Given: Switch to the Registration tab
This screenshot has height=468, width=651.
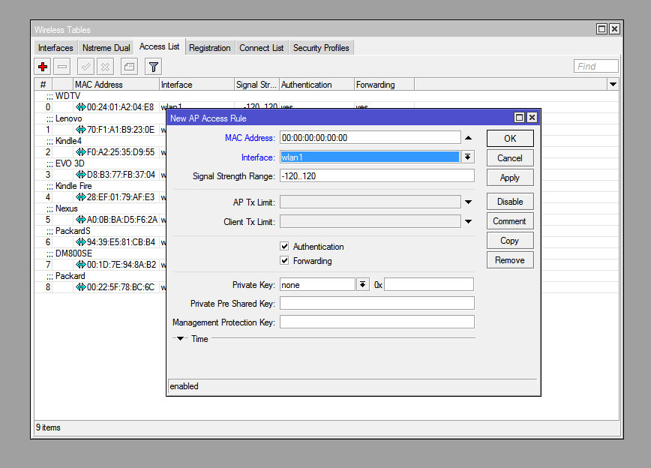Looking at the screenshot, I should [x=209, y=48].
